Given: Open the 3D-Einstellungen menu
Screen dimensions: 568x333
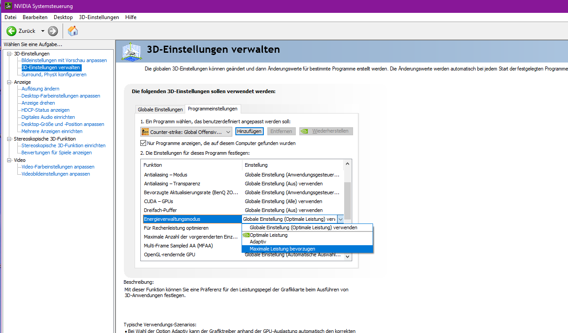Looking at the screenshot, I should (x=99, y=17).
